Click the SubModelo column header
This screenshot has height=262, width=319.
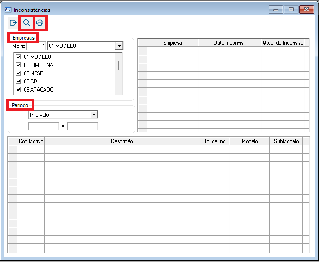pyautogui.click(x=286, y=141)
